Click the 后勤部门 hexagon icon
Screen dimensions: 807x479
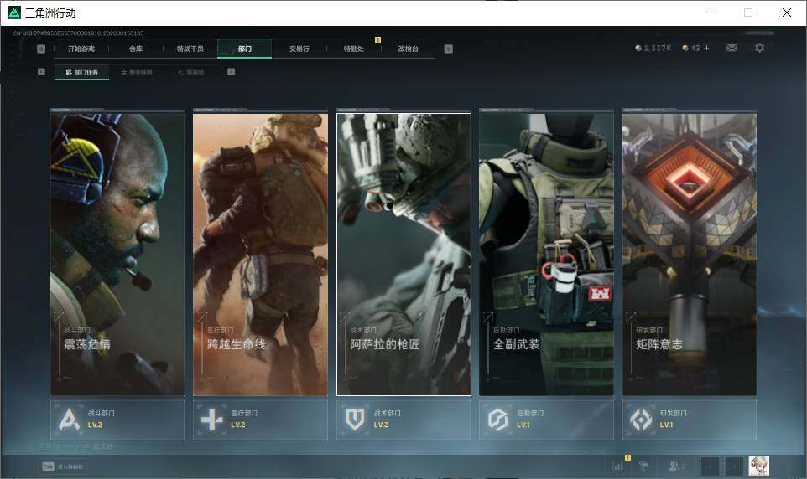pyautogui.click(x=497, y=420)
